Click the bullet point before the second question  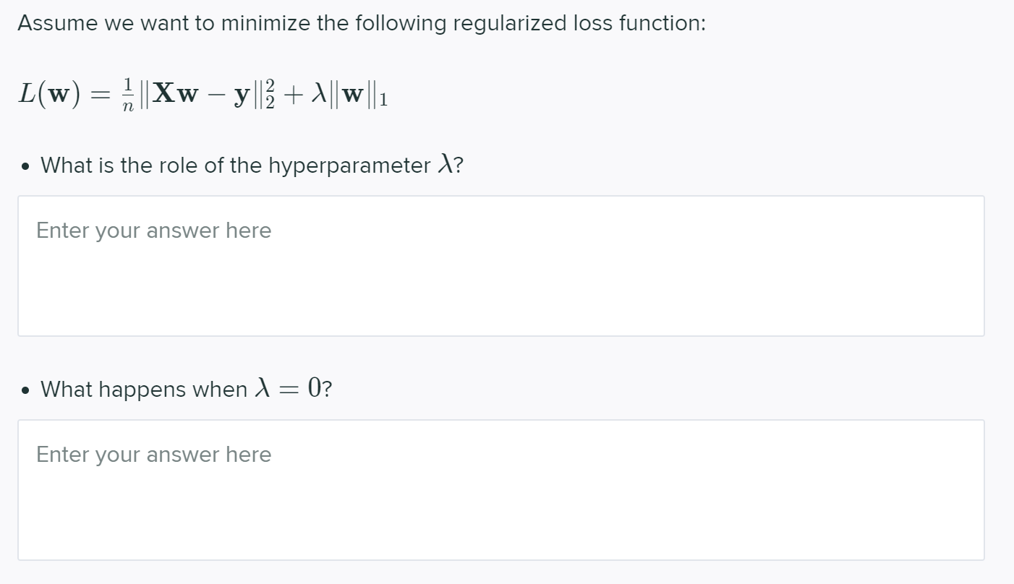[x=25, y=390]
